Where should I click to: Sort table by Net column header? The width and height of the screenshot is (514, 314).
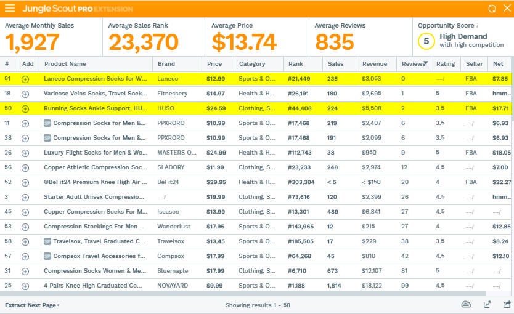[x=499, y=64]
